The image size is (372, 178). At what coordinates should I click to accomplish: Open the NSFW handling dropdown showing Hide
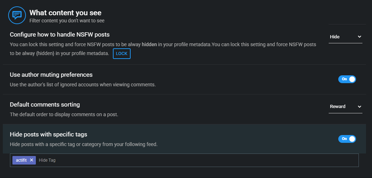pyautogui.click(x=345, y=37)
